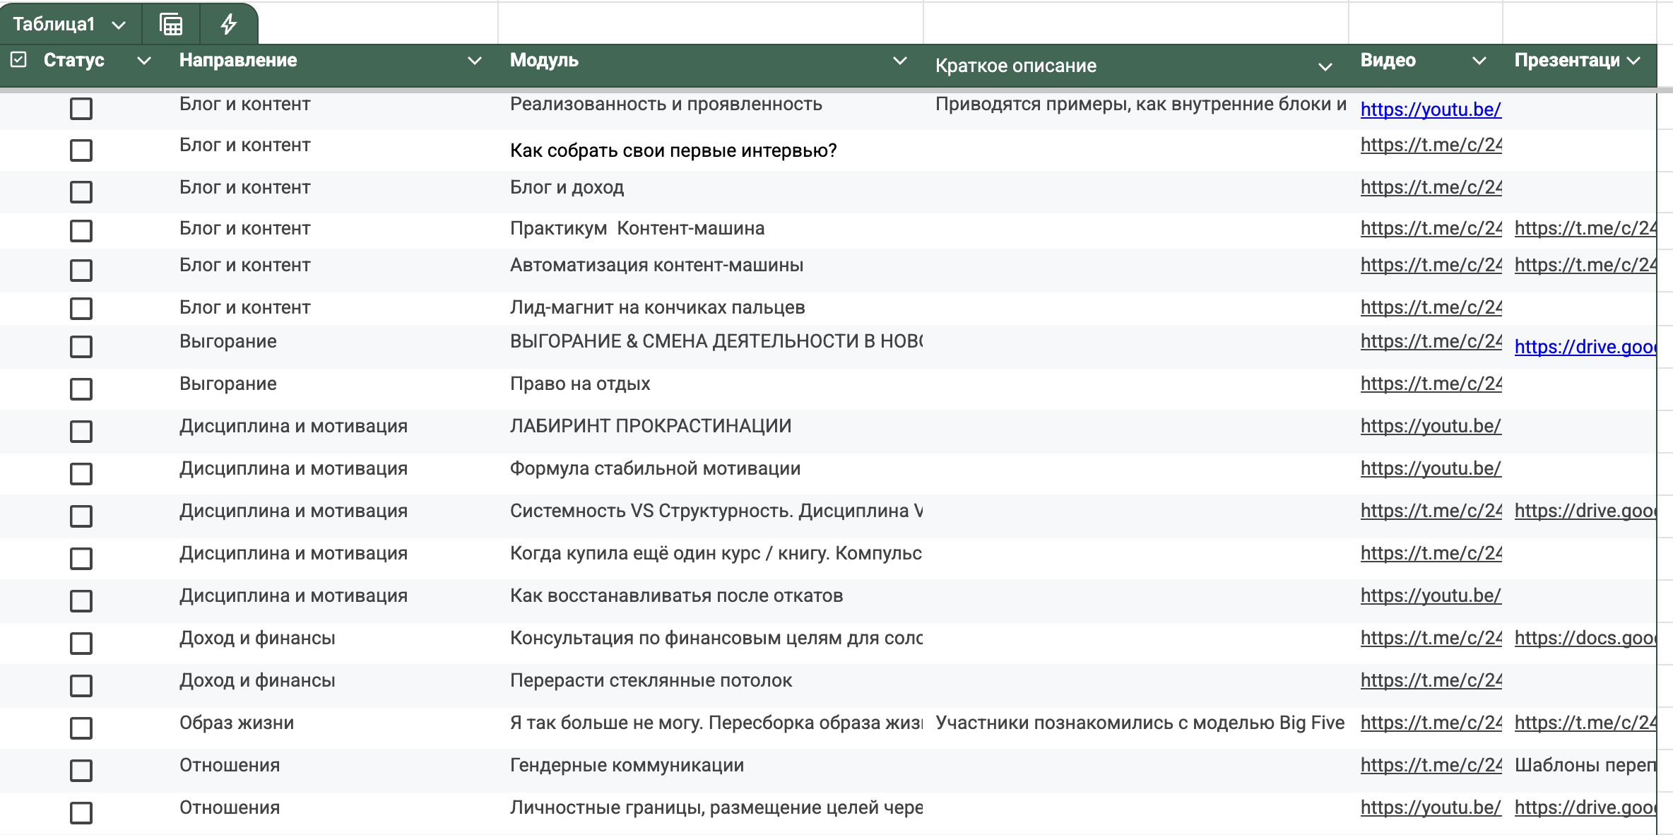Open the Статус column filter dropdown
Screen dimensions: 1673x835
click(144, 61)
